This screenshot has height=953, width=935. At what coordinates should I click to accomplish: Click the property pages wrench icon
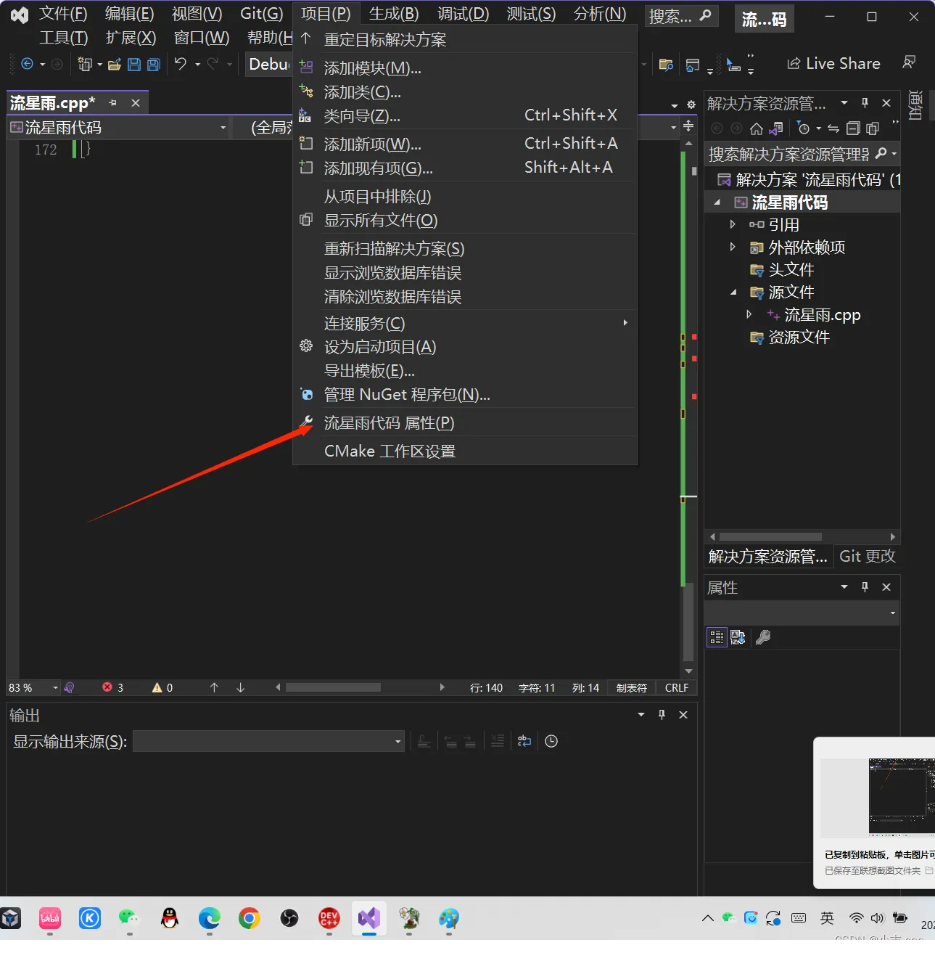[x=763, y=637]
